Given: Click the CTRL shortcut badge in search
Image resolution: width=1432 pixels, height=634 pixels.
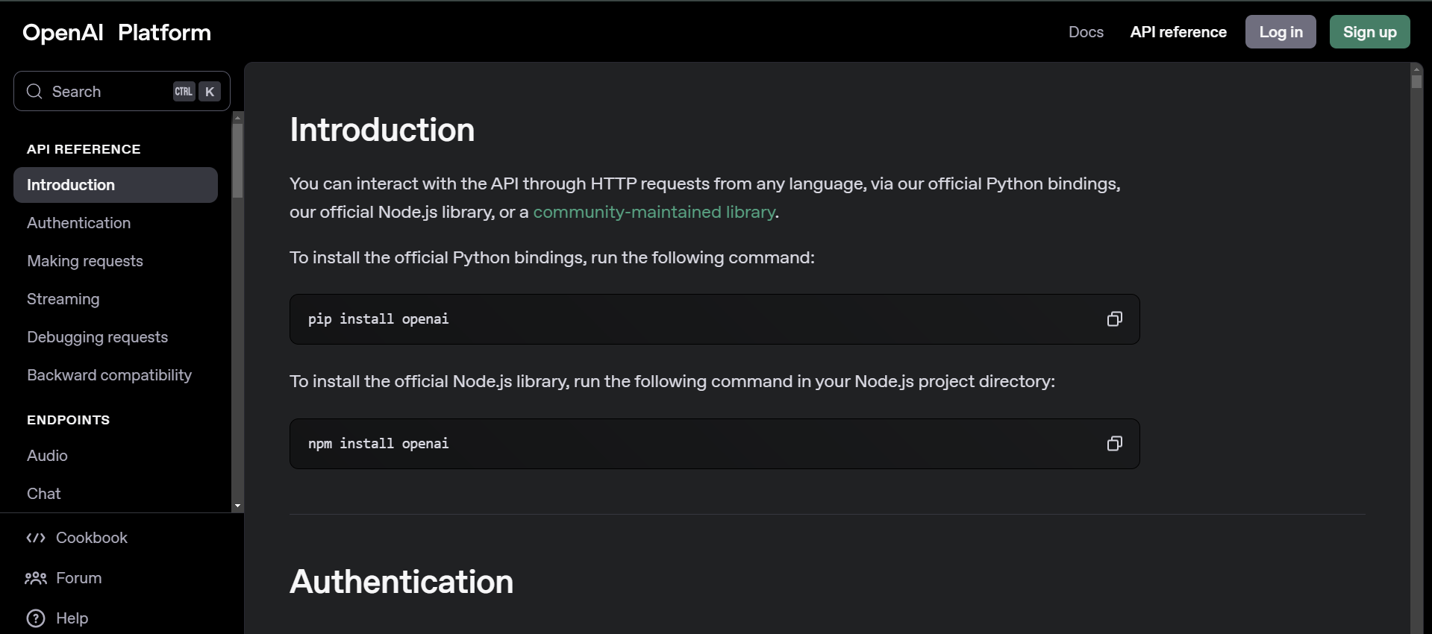Looking at the screenshot, I should tap(184, 92).
